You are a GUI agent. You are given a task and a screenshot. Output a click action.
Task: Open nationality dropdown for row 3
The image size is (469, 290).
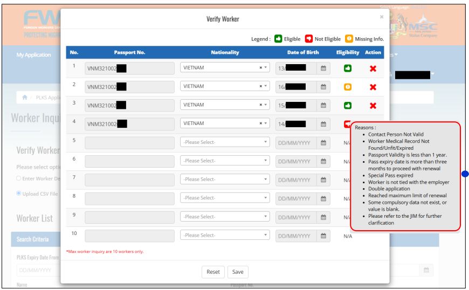[x=265, y=105]
